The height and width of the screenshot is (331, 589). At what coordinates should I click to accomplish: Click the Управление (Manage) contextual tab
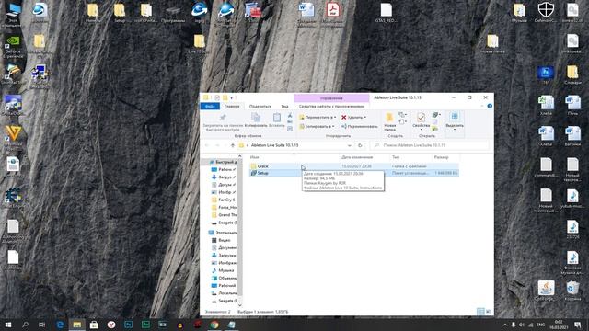click(x=331, y=98)
